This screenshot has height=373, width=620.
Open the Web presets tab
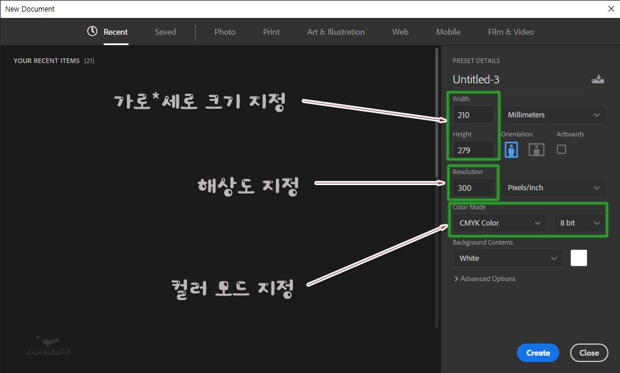pos(400,32)
